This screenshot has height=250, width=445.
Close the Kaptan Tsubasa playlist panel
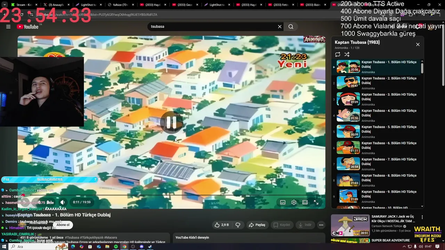418,44
